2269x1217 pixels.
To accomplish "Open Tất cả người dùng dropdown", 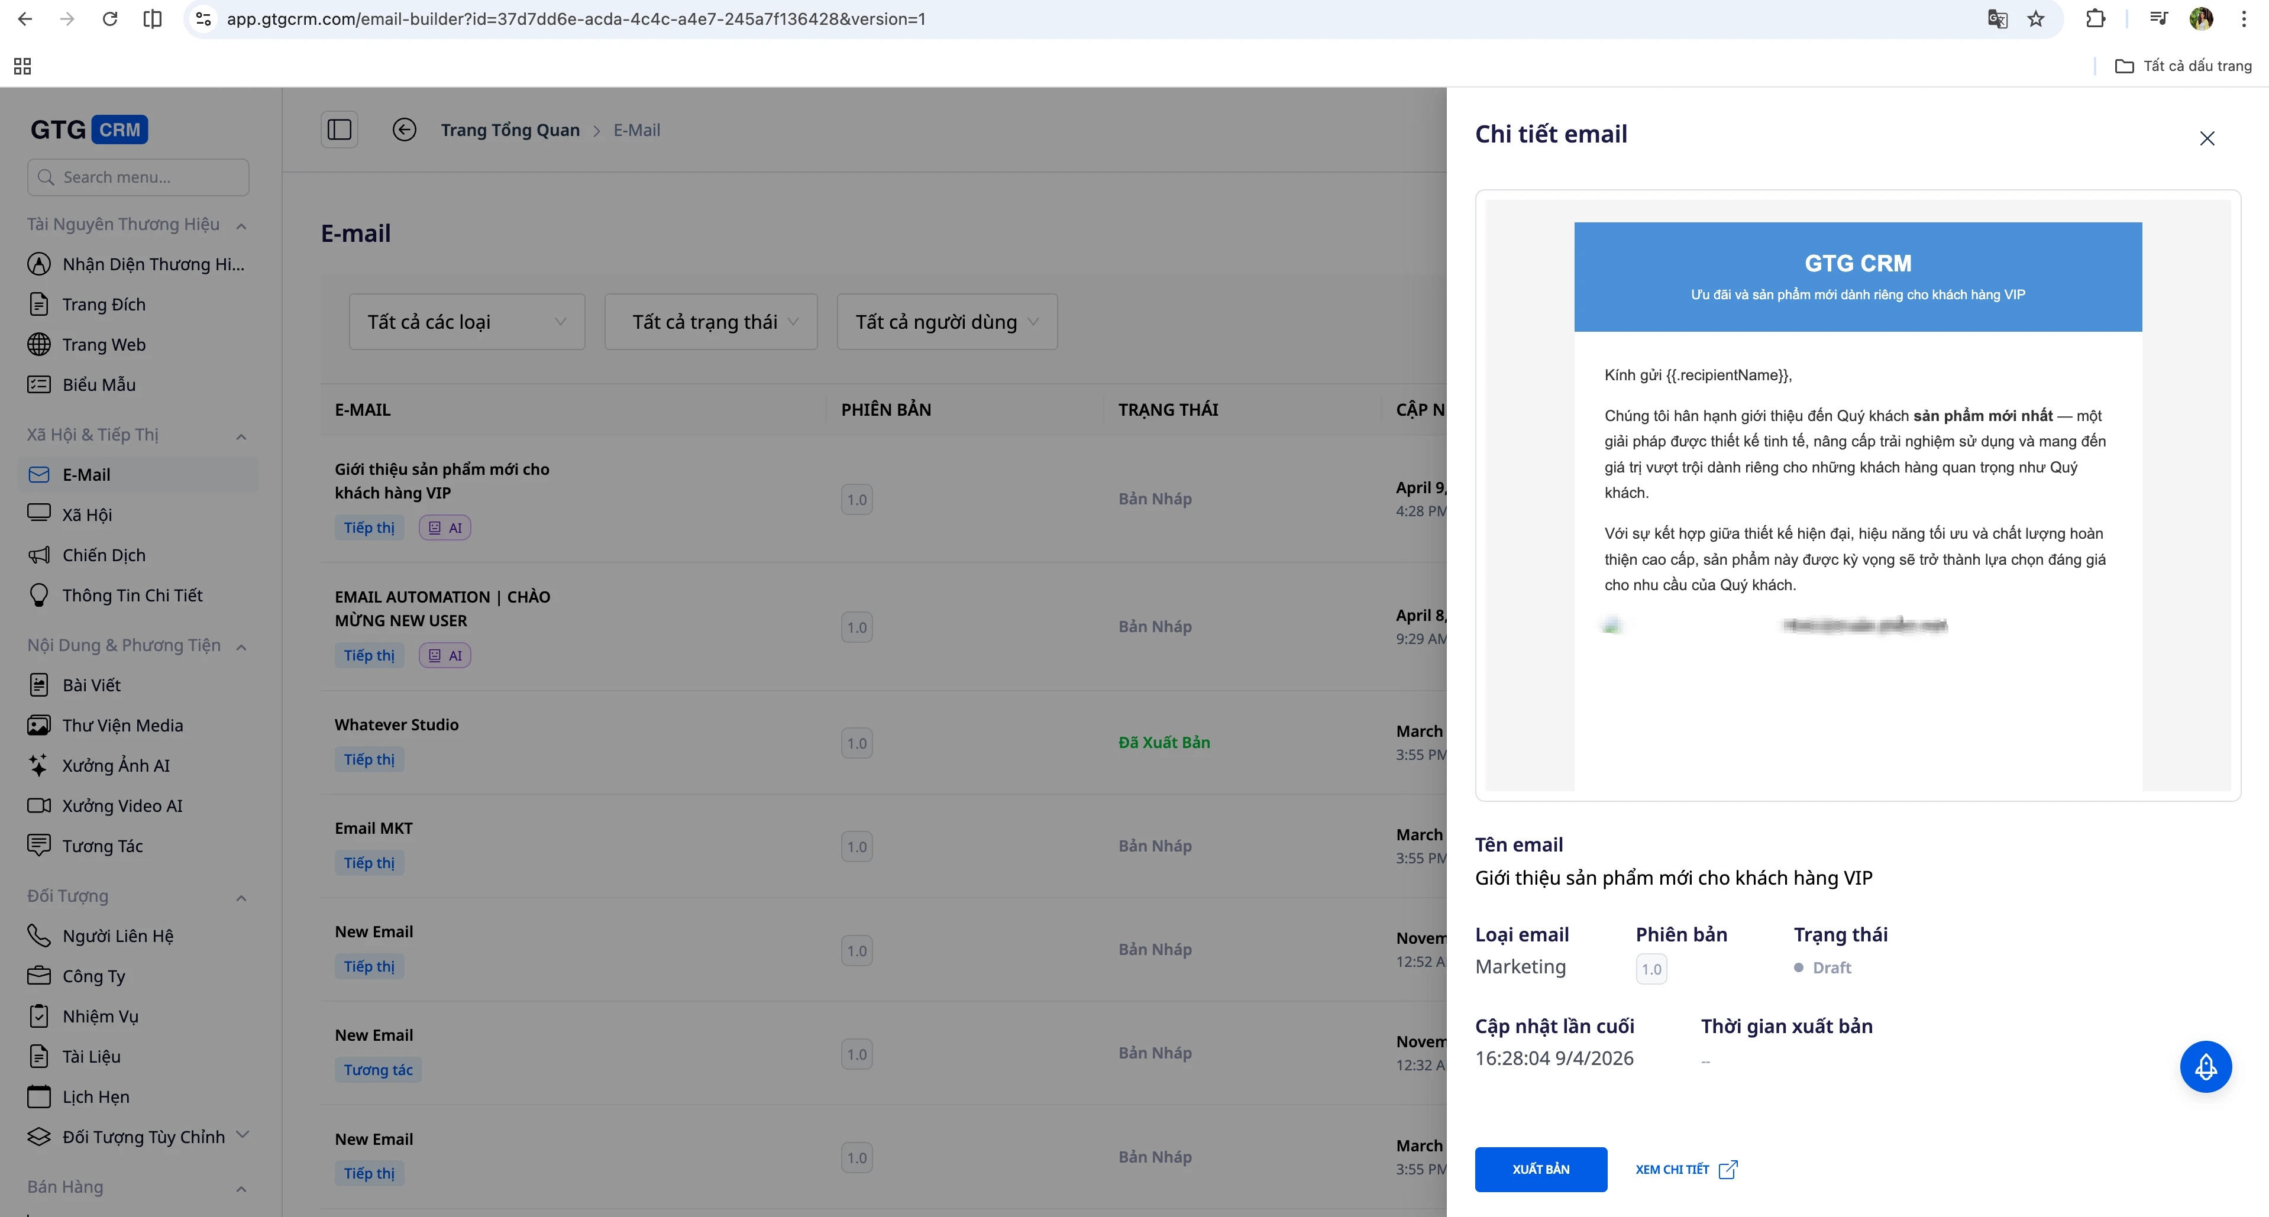I will pos(946,322).
